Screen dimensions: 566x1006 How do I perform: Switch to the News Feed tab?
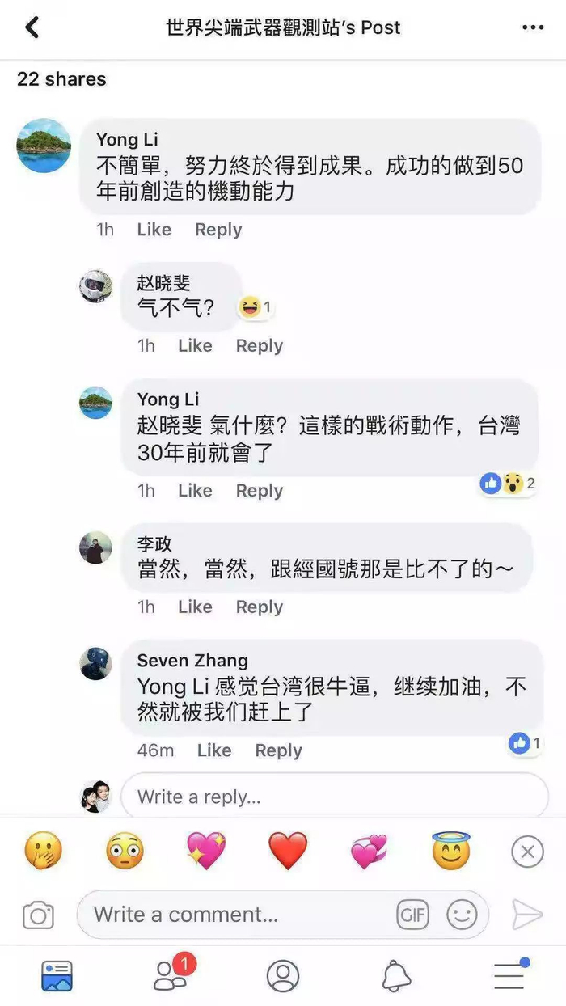point(57,976)
